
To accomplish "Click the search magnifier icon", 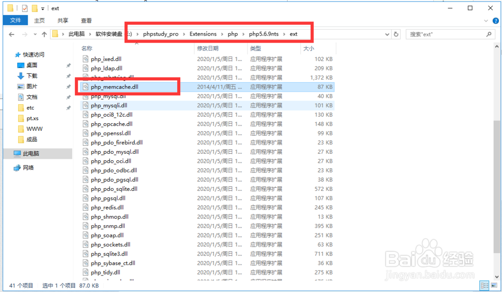I will (x=488, y=34).
